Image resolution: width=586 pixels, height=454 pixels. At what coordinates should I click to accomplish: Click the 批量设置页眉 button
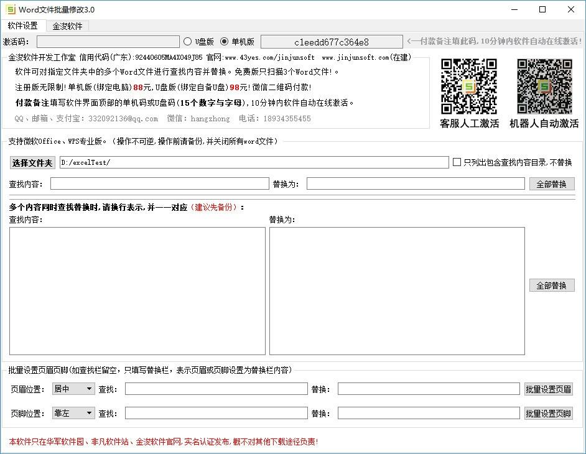(x=548, y=389)
